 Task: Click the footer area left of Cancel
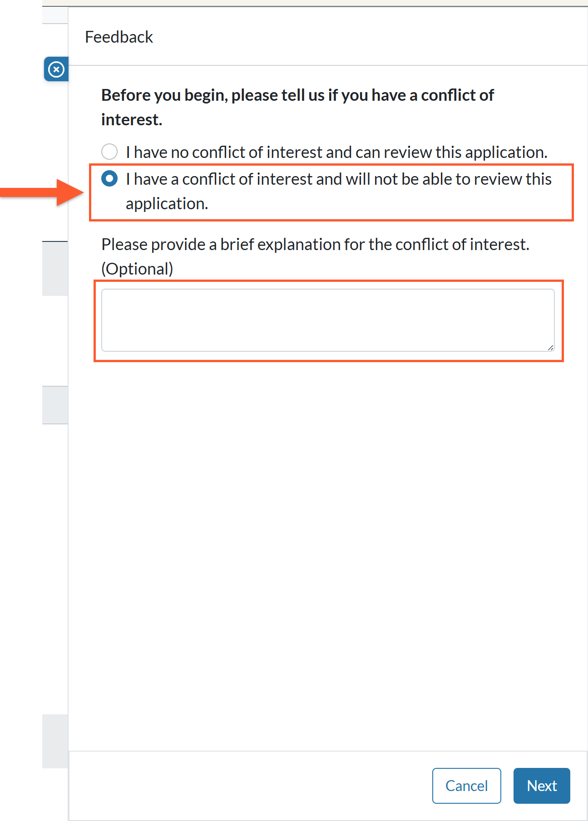250,786
